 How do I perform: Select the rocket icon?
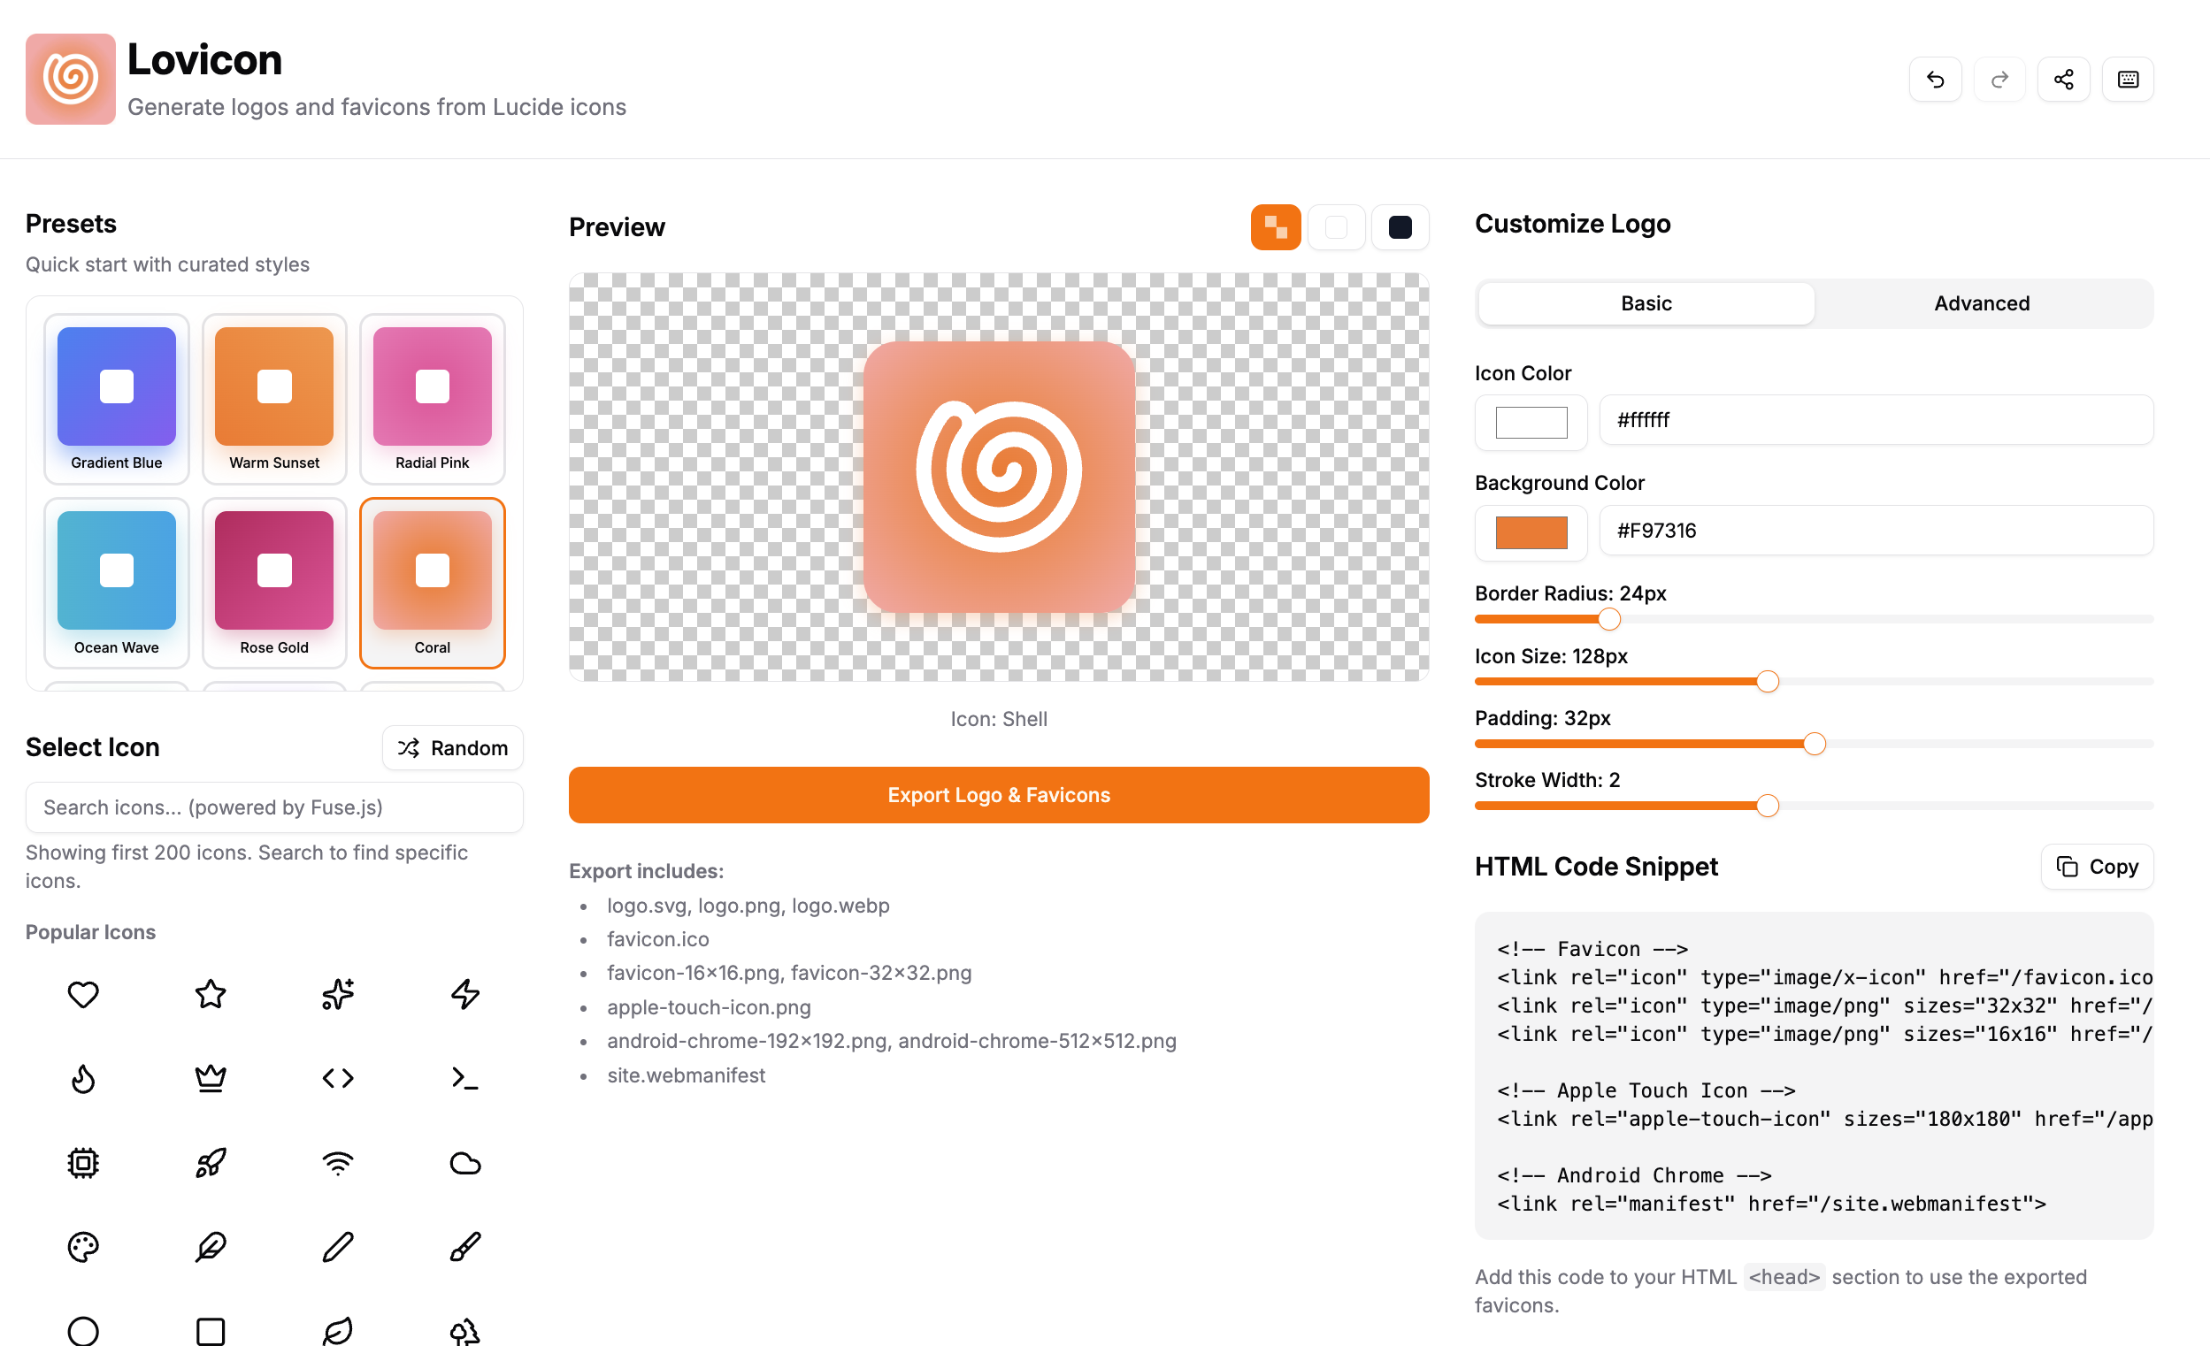coord(211,1162)
